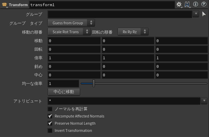Open the question mark help icon
This screenshot has width=209, height=137.
[203, 5]
